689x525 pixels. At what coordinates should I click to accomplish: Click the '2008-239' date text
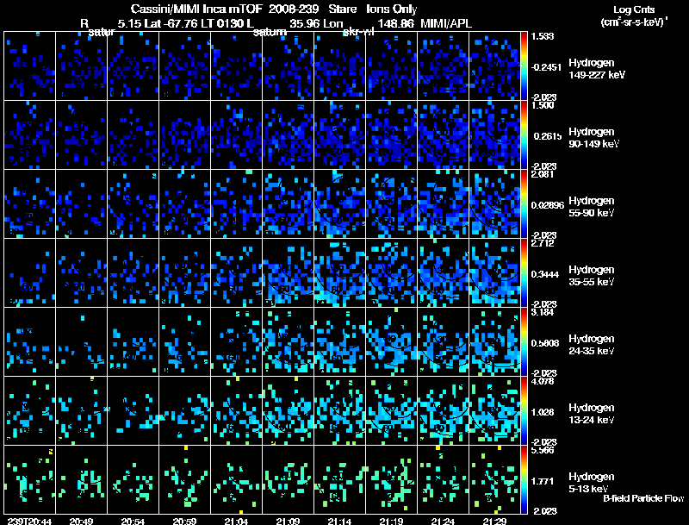point(294,9)
